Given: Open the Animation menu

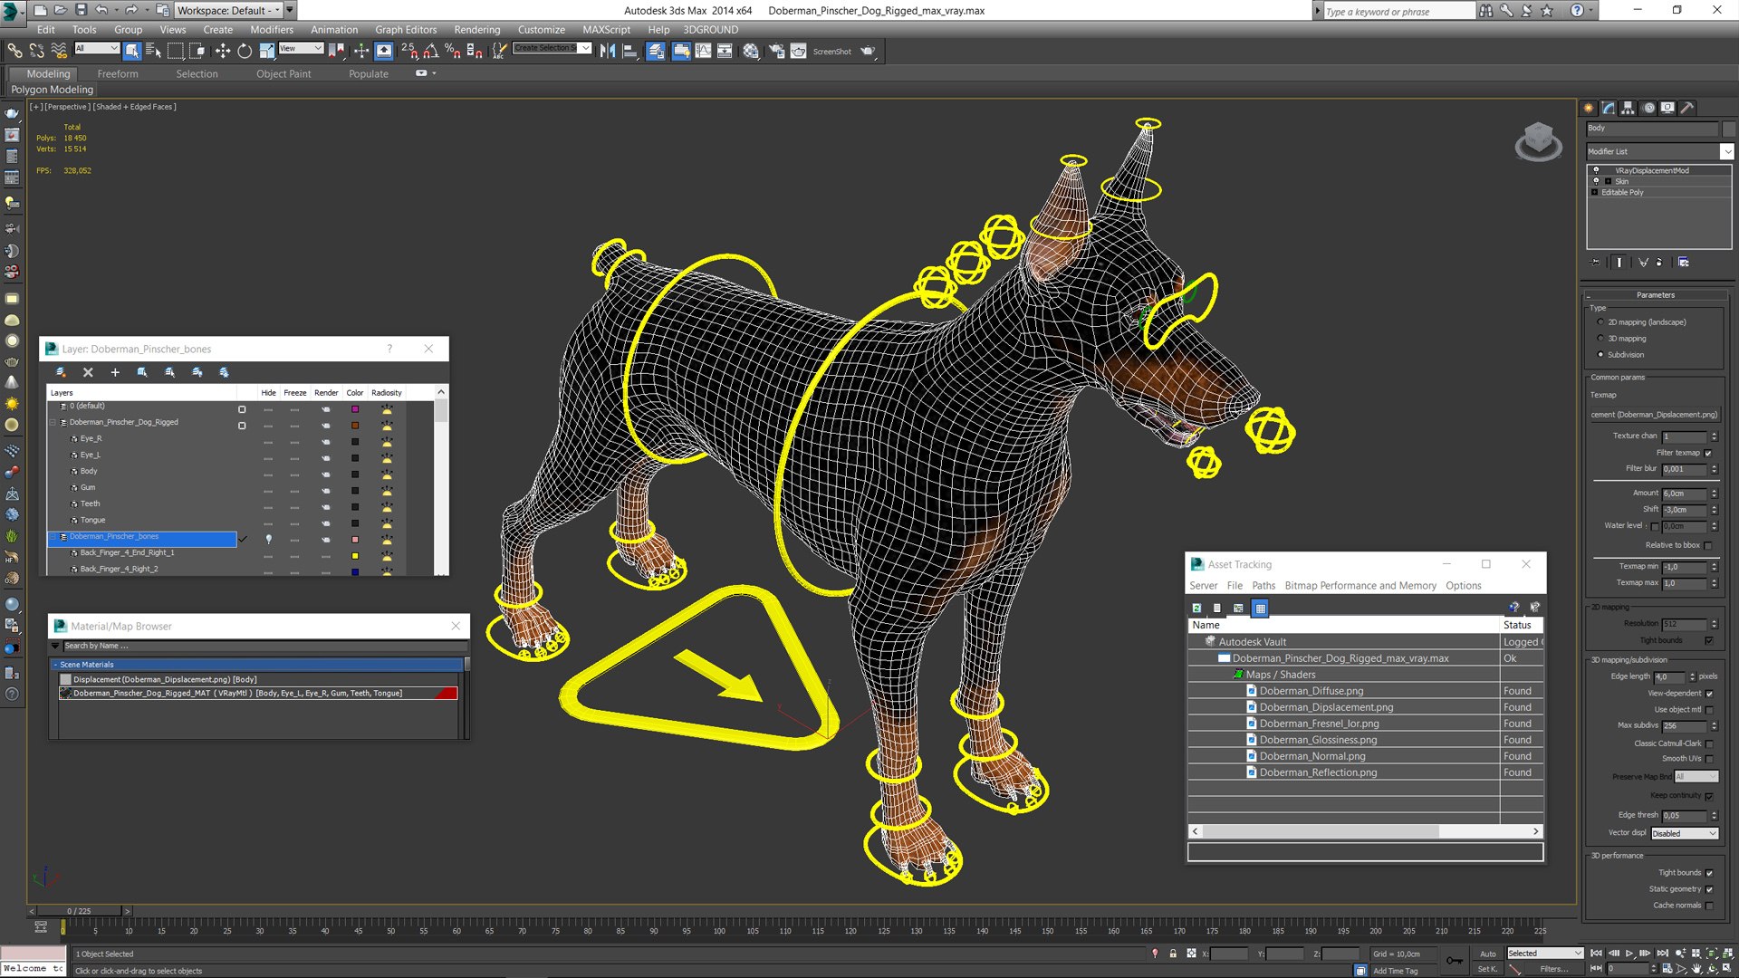Looking at the screenshot, I should [334, 29].
